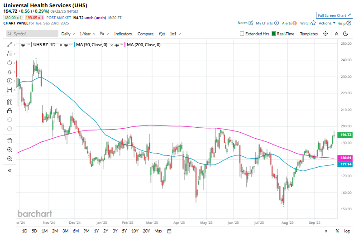This screenshot has height=237, width=354.
Task: Zoom in with magnifier plus icon
Action: coord(10,150)
